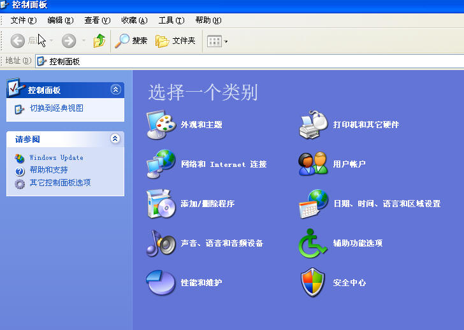Viewport: 464px width, 330px height.
Task: Collapse the 请参阅 sidebar section
Action: coord(115,138)
